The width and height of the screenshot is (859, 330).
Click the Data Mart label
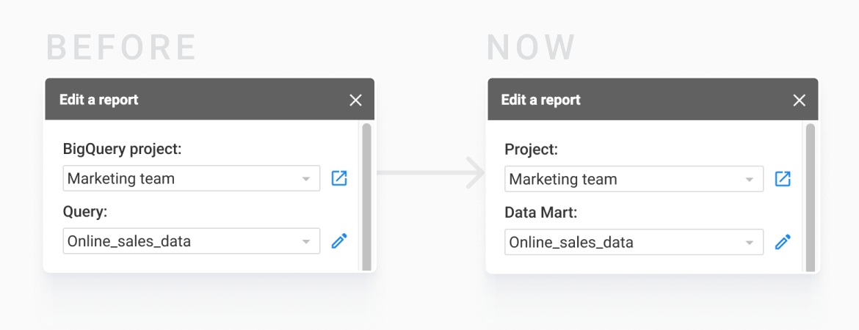[x=540, y=213]
